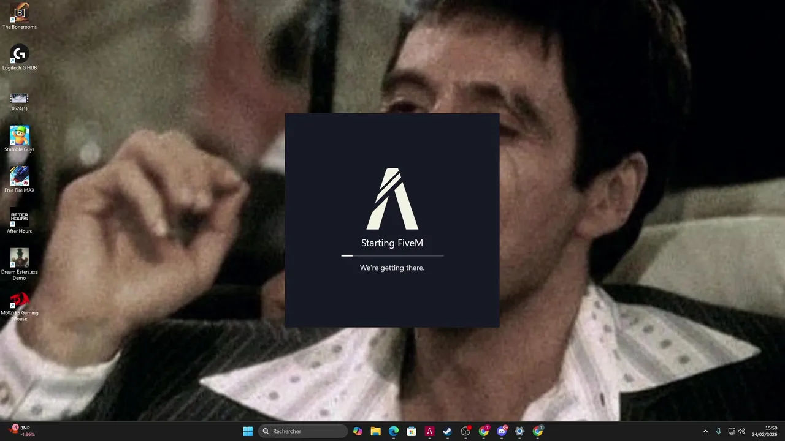Open Chrome with the grey profile badge
Screen dimensions: 785x441
538,431
